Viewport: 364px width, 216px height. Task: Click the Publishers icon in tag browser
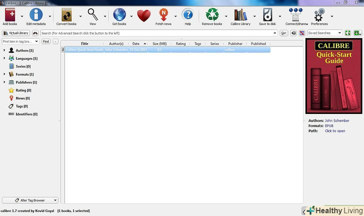coord(11,82)
